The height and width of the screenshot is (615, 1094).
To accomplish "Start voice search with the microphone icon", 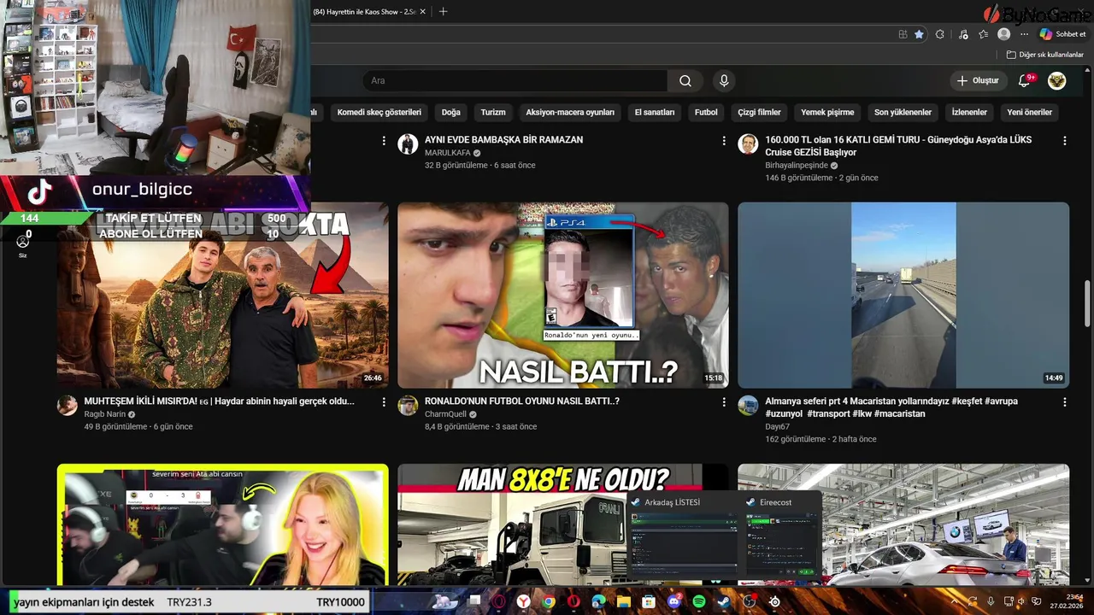I will point(724,81).
